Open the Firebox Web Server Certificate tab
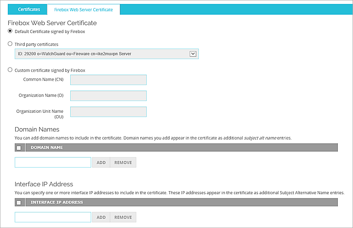Viewport: 353px width, 228px height. [x=83, y=10]
